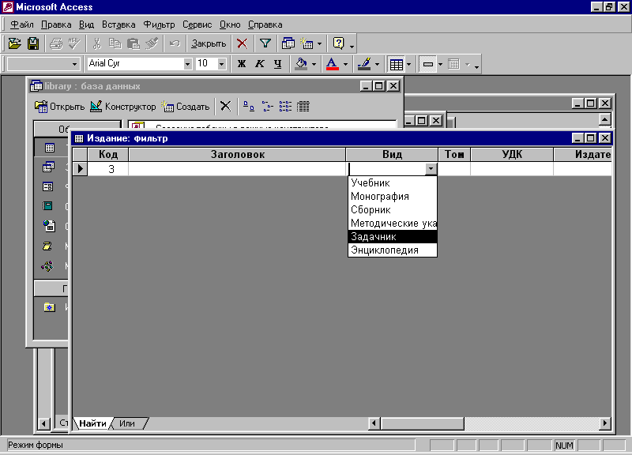Screen dimensions: 632x455
Task: Switch to the Или tab
Action: pos(127,423)
